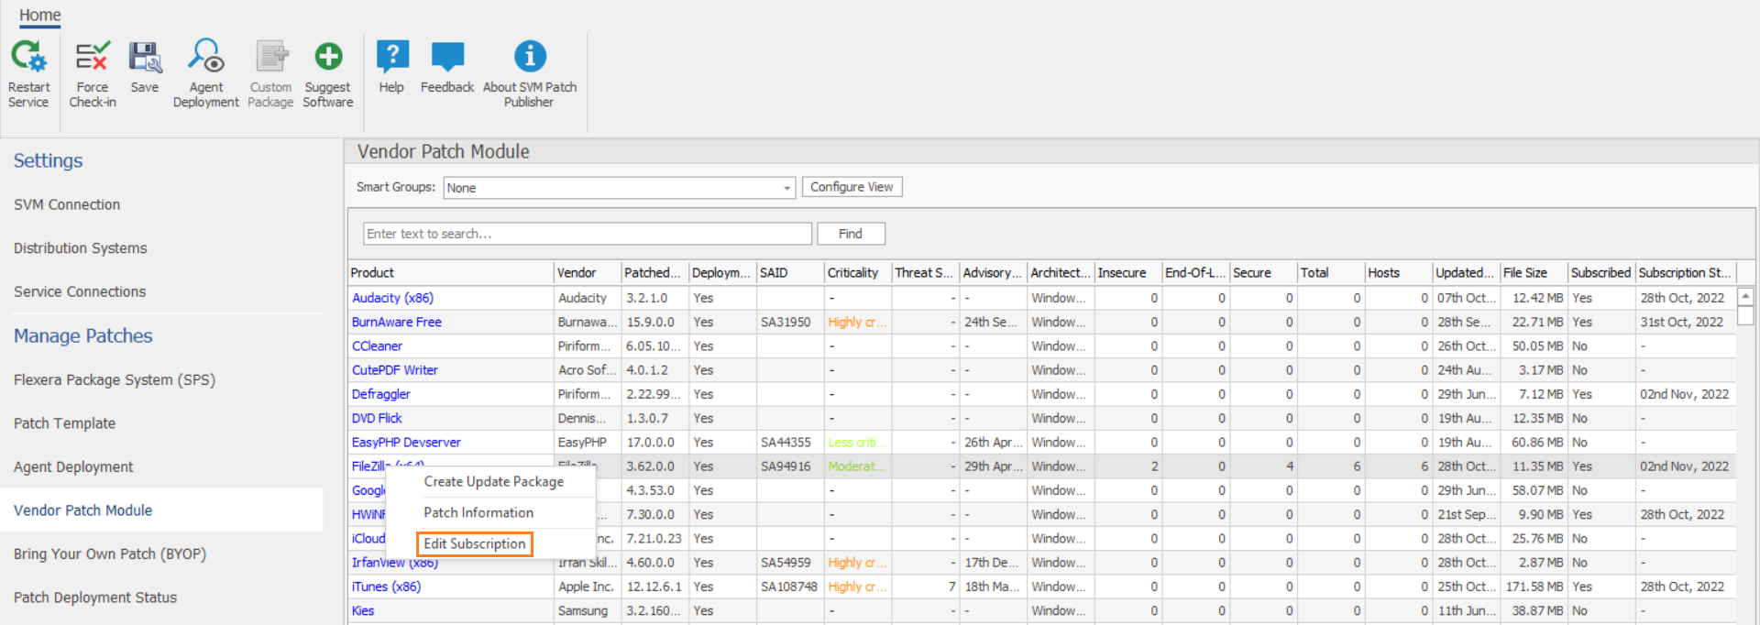Sort by the File Size column header
1760x625 pixels.
coord(1534,273)
